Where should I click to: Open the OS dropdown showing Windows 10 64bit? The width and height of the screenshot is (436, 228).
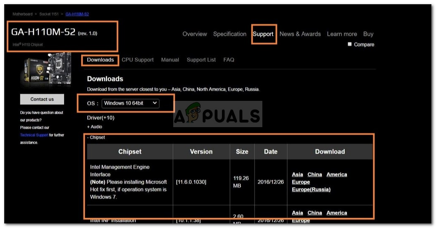(130, 103)
